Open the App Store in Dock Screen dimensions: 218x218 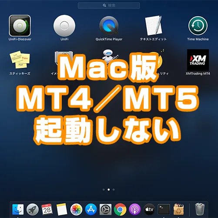tap(91, 209)
